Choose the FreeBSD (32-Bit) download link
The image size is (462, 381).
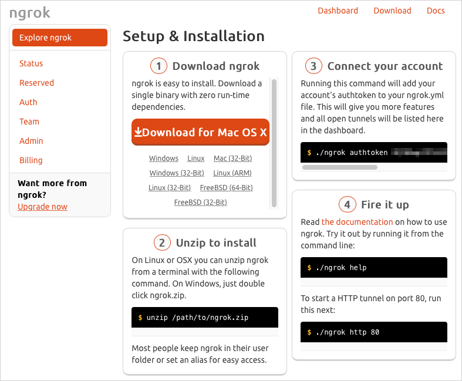pos(200,203)
